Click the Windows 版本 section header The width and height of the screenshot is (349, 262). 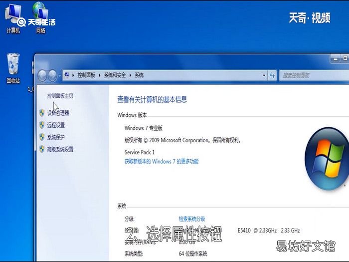(132, 115)
